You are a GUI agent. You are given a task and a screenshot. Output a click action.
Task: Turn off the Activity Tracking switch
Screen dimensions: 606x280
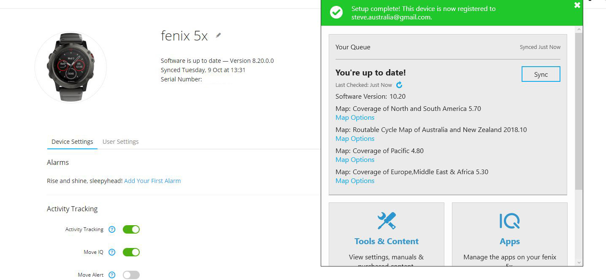pyautogui.click(x=131, y=229)
